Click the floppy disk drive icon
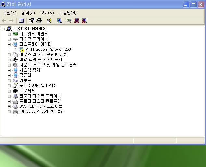This screenshot has height=167, width=206. click(x=15, y=96)
